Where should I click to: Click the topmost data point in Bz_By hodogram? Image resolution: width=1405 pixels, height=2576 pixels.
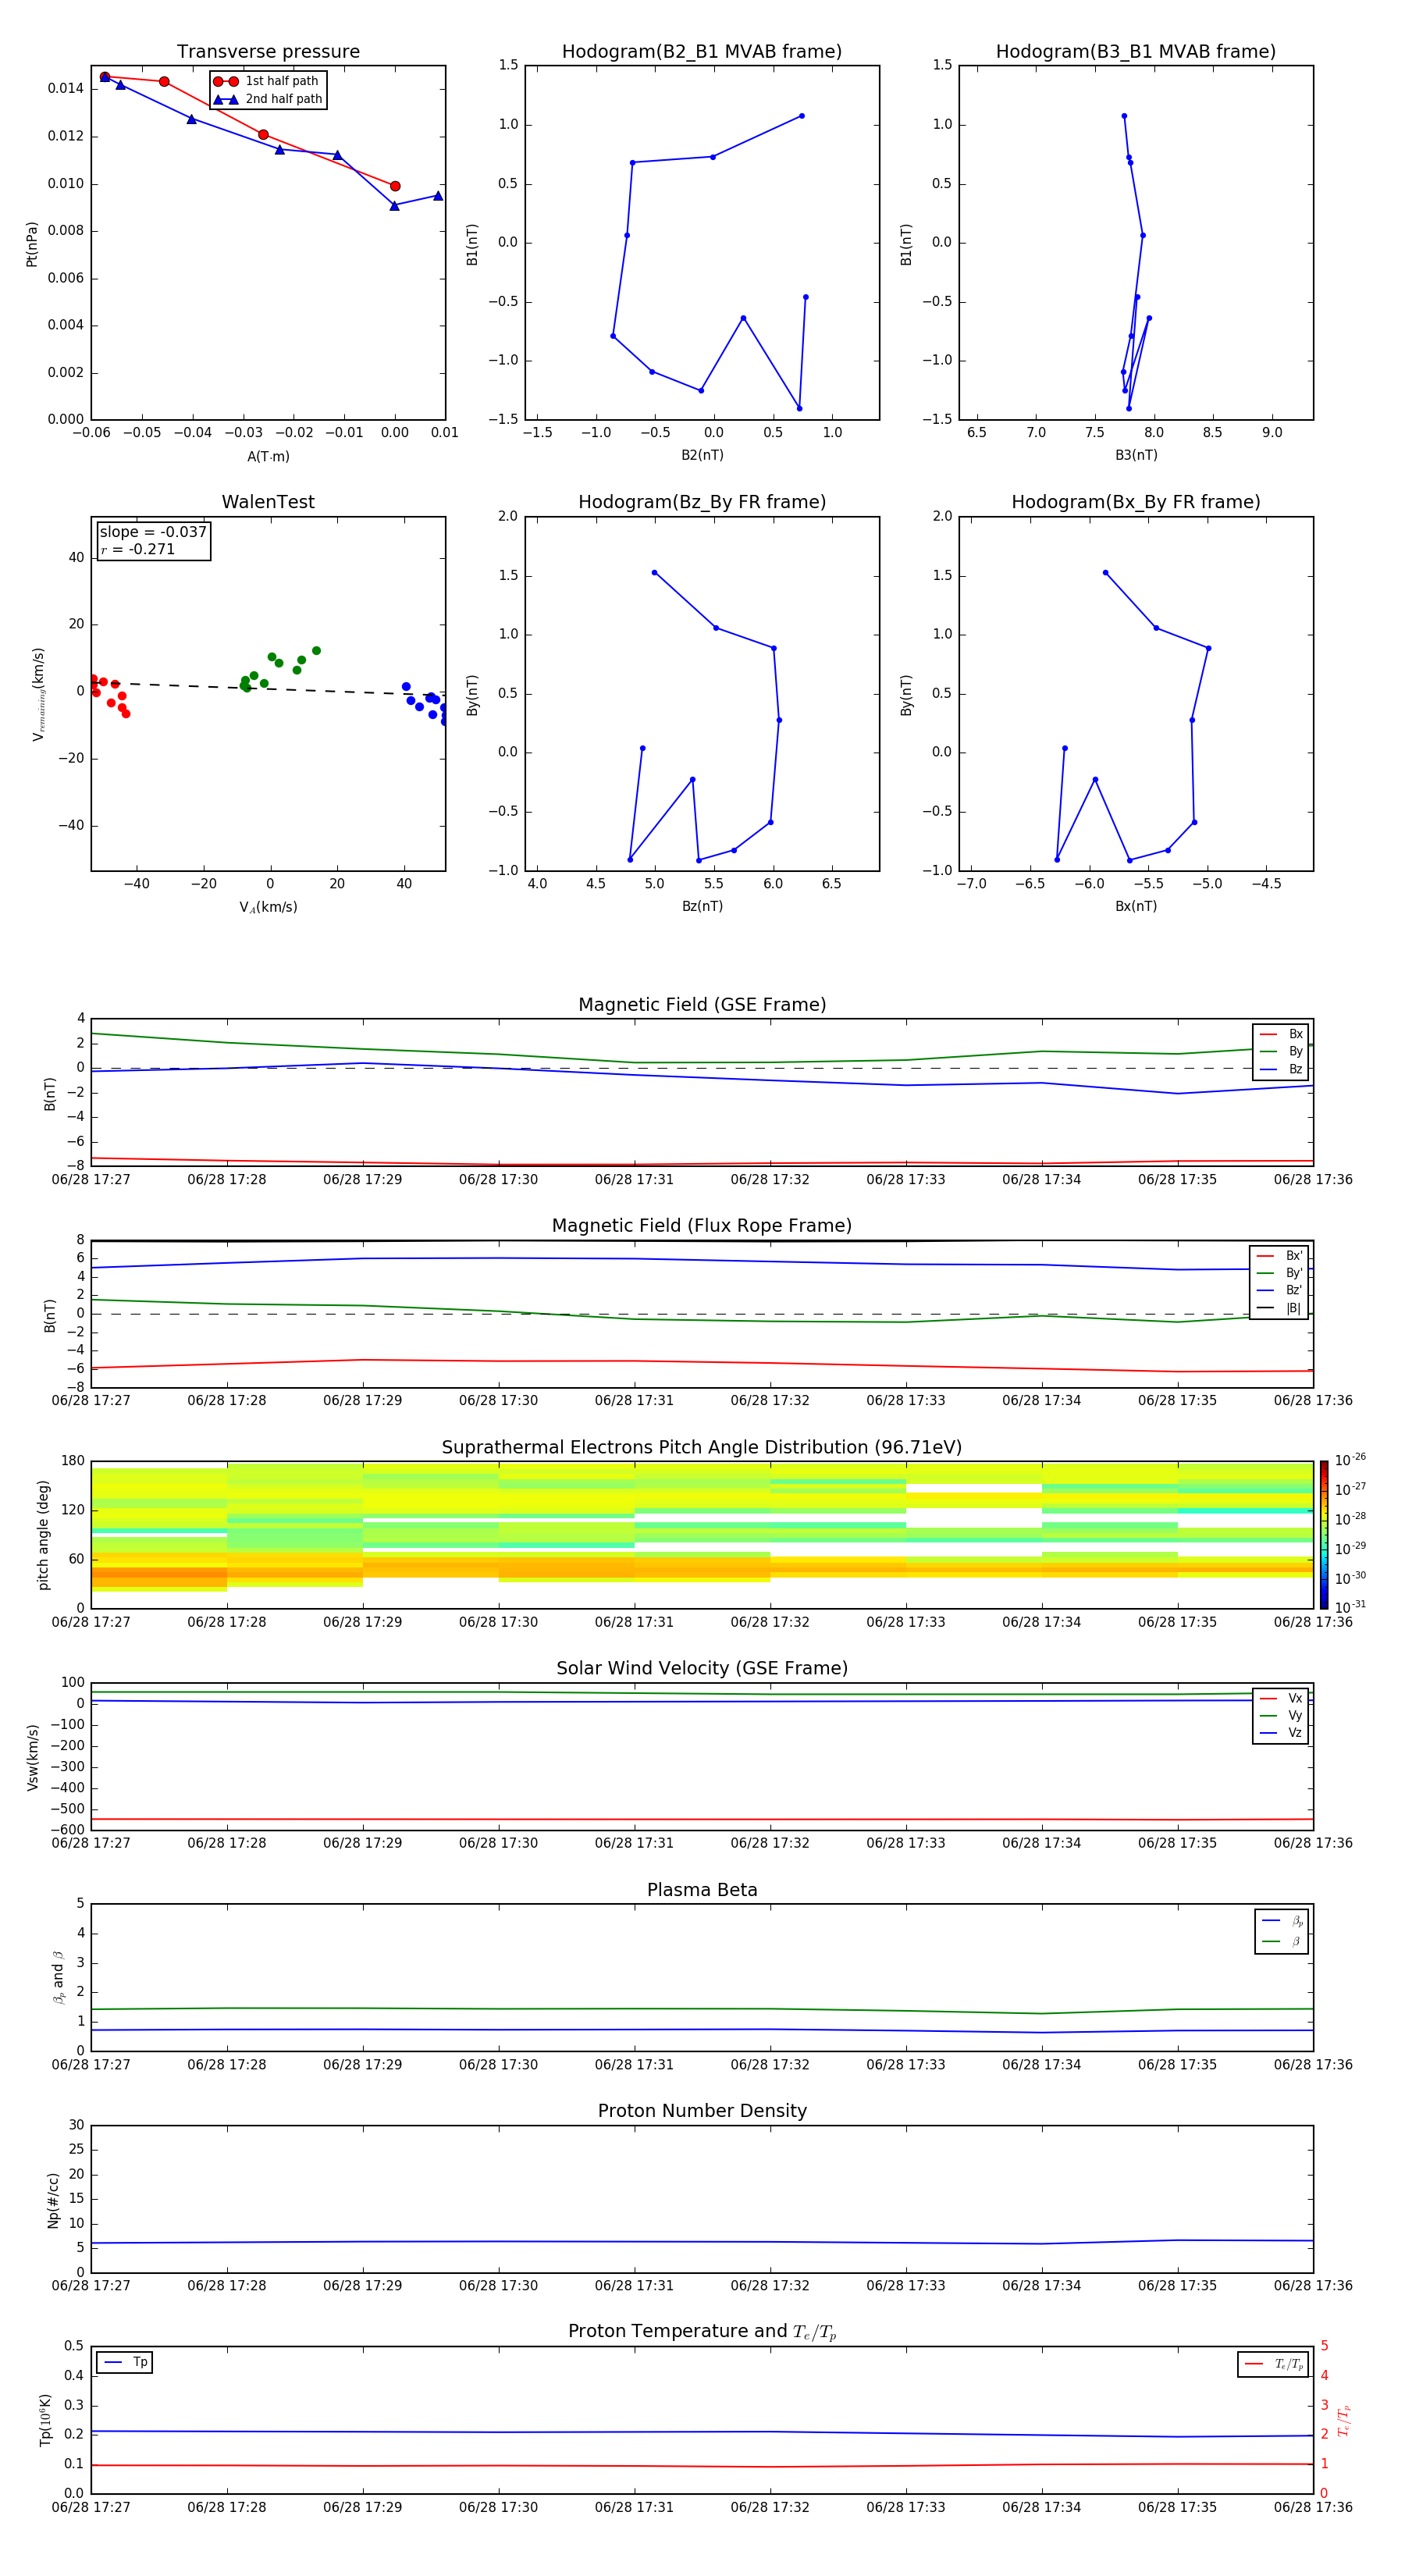[x=654, y=573]
